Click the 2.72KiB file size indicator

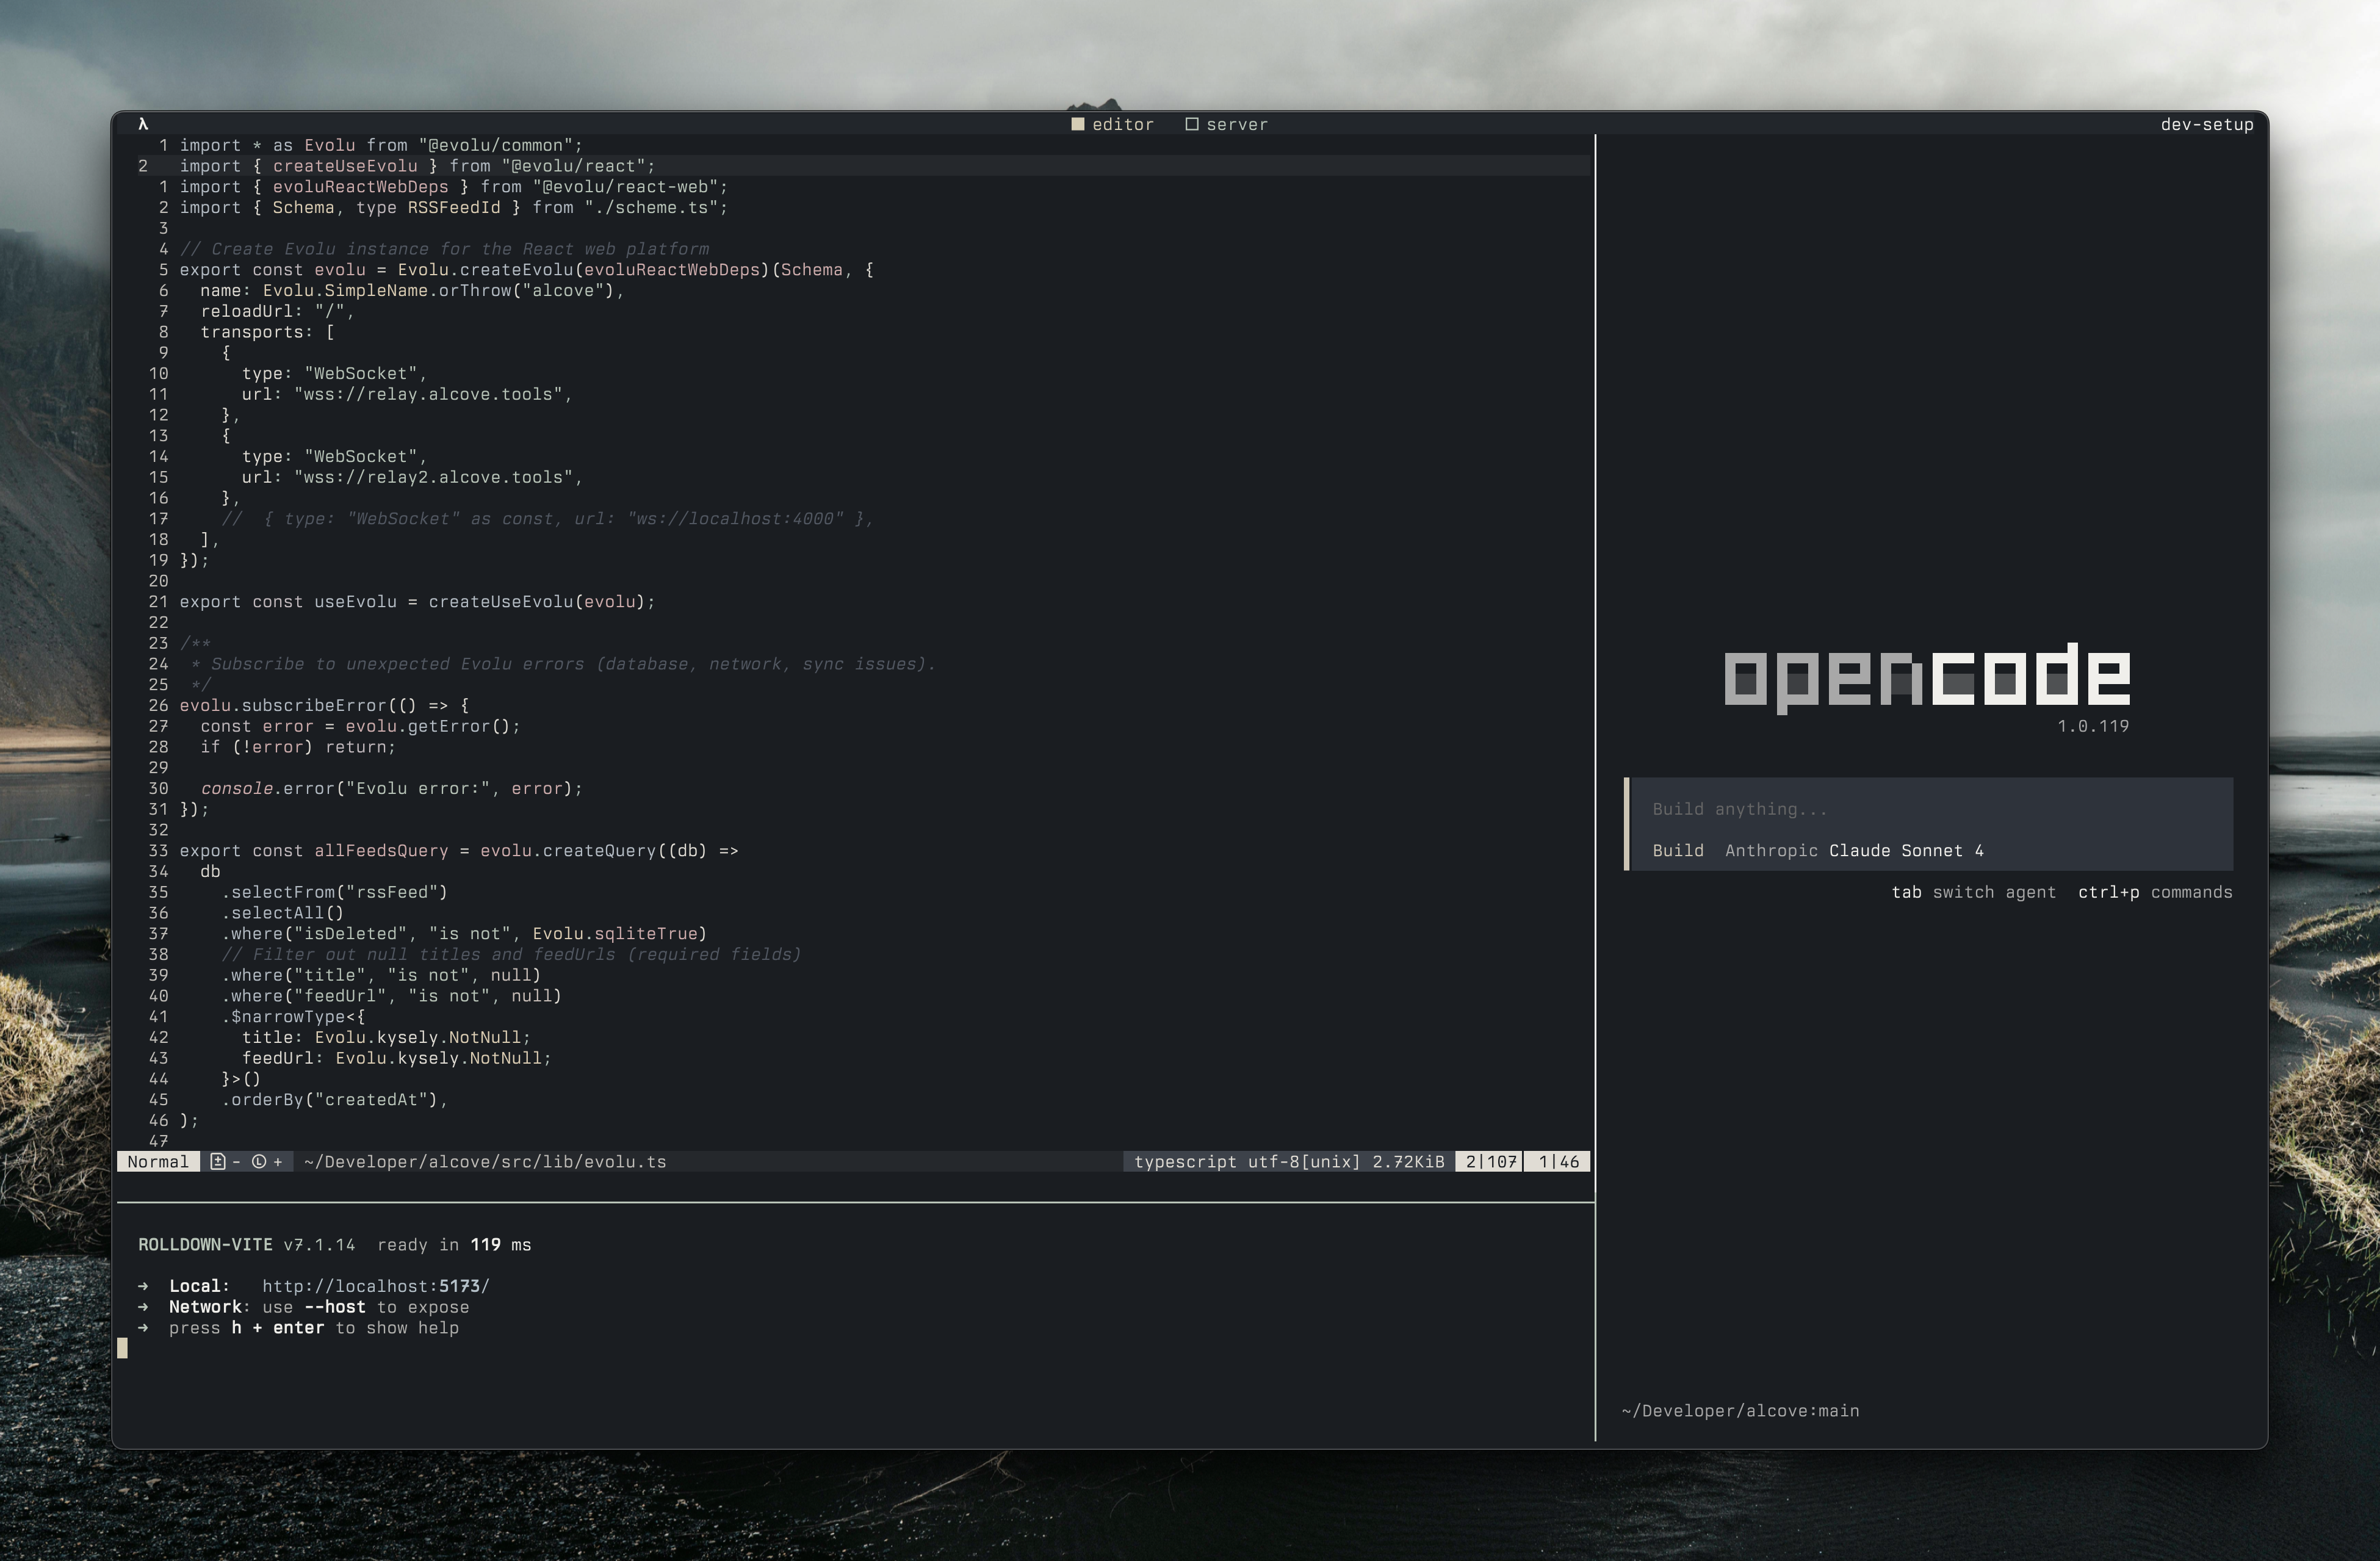[x=1408, y=1161]
